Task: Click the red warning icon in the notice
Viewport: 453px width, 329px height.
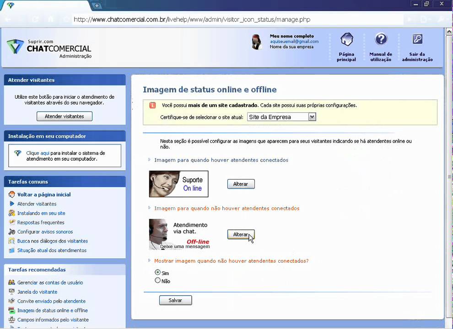Action: pos(152,106)
